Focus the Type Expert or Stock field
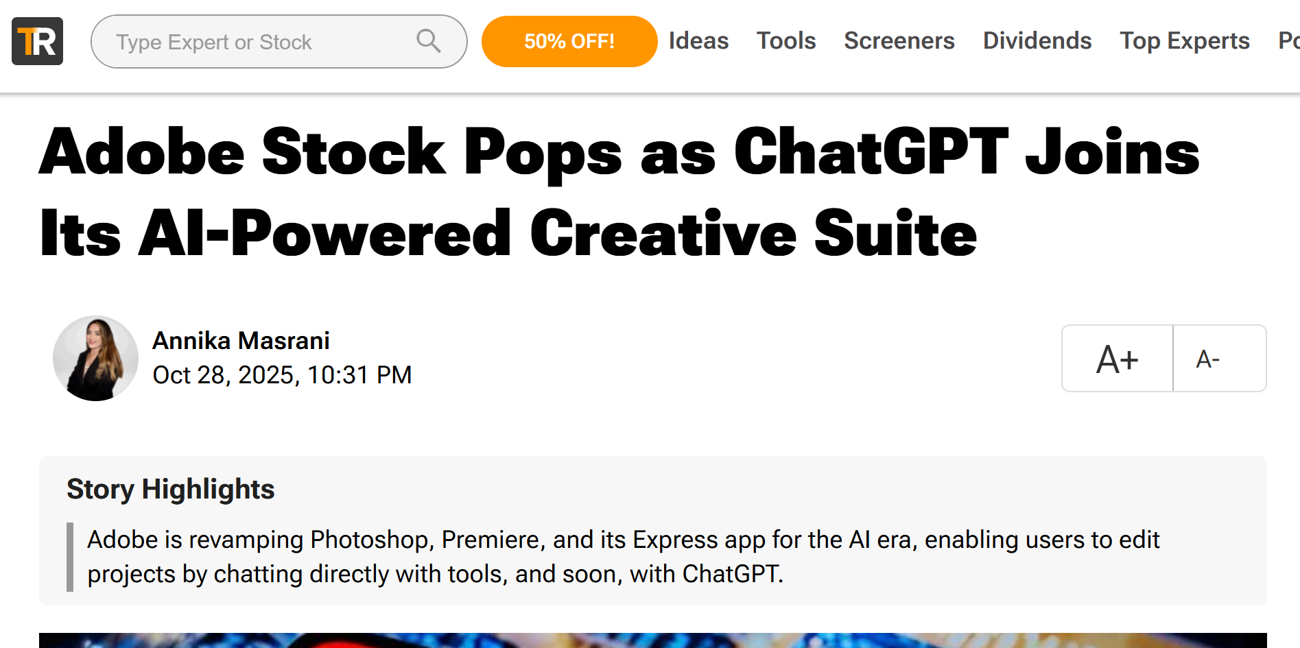Viewport: 1300px width, 648px height. click(x=261, y=42)
